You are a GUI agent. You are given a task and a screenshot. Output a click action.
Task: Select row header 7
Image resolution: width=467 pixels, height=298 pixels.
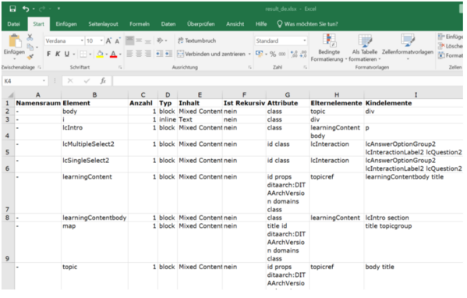click(8, 193)
